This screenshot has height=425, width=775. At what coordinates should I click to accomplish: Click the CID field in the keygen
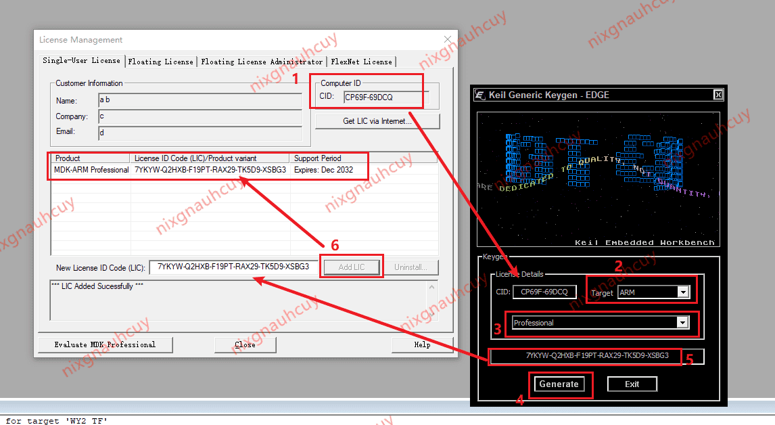click(544, 292)
